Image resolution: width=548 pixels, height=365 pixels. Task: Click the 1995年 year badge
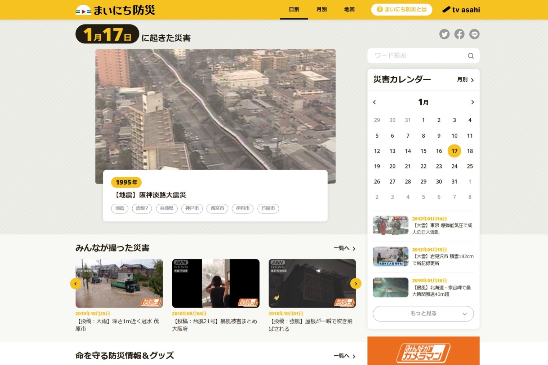(127, 182)
